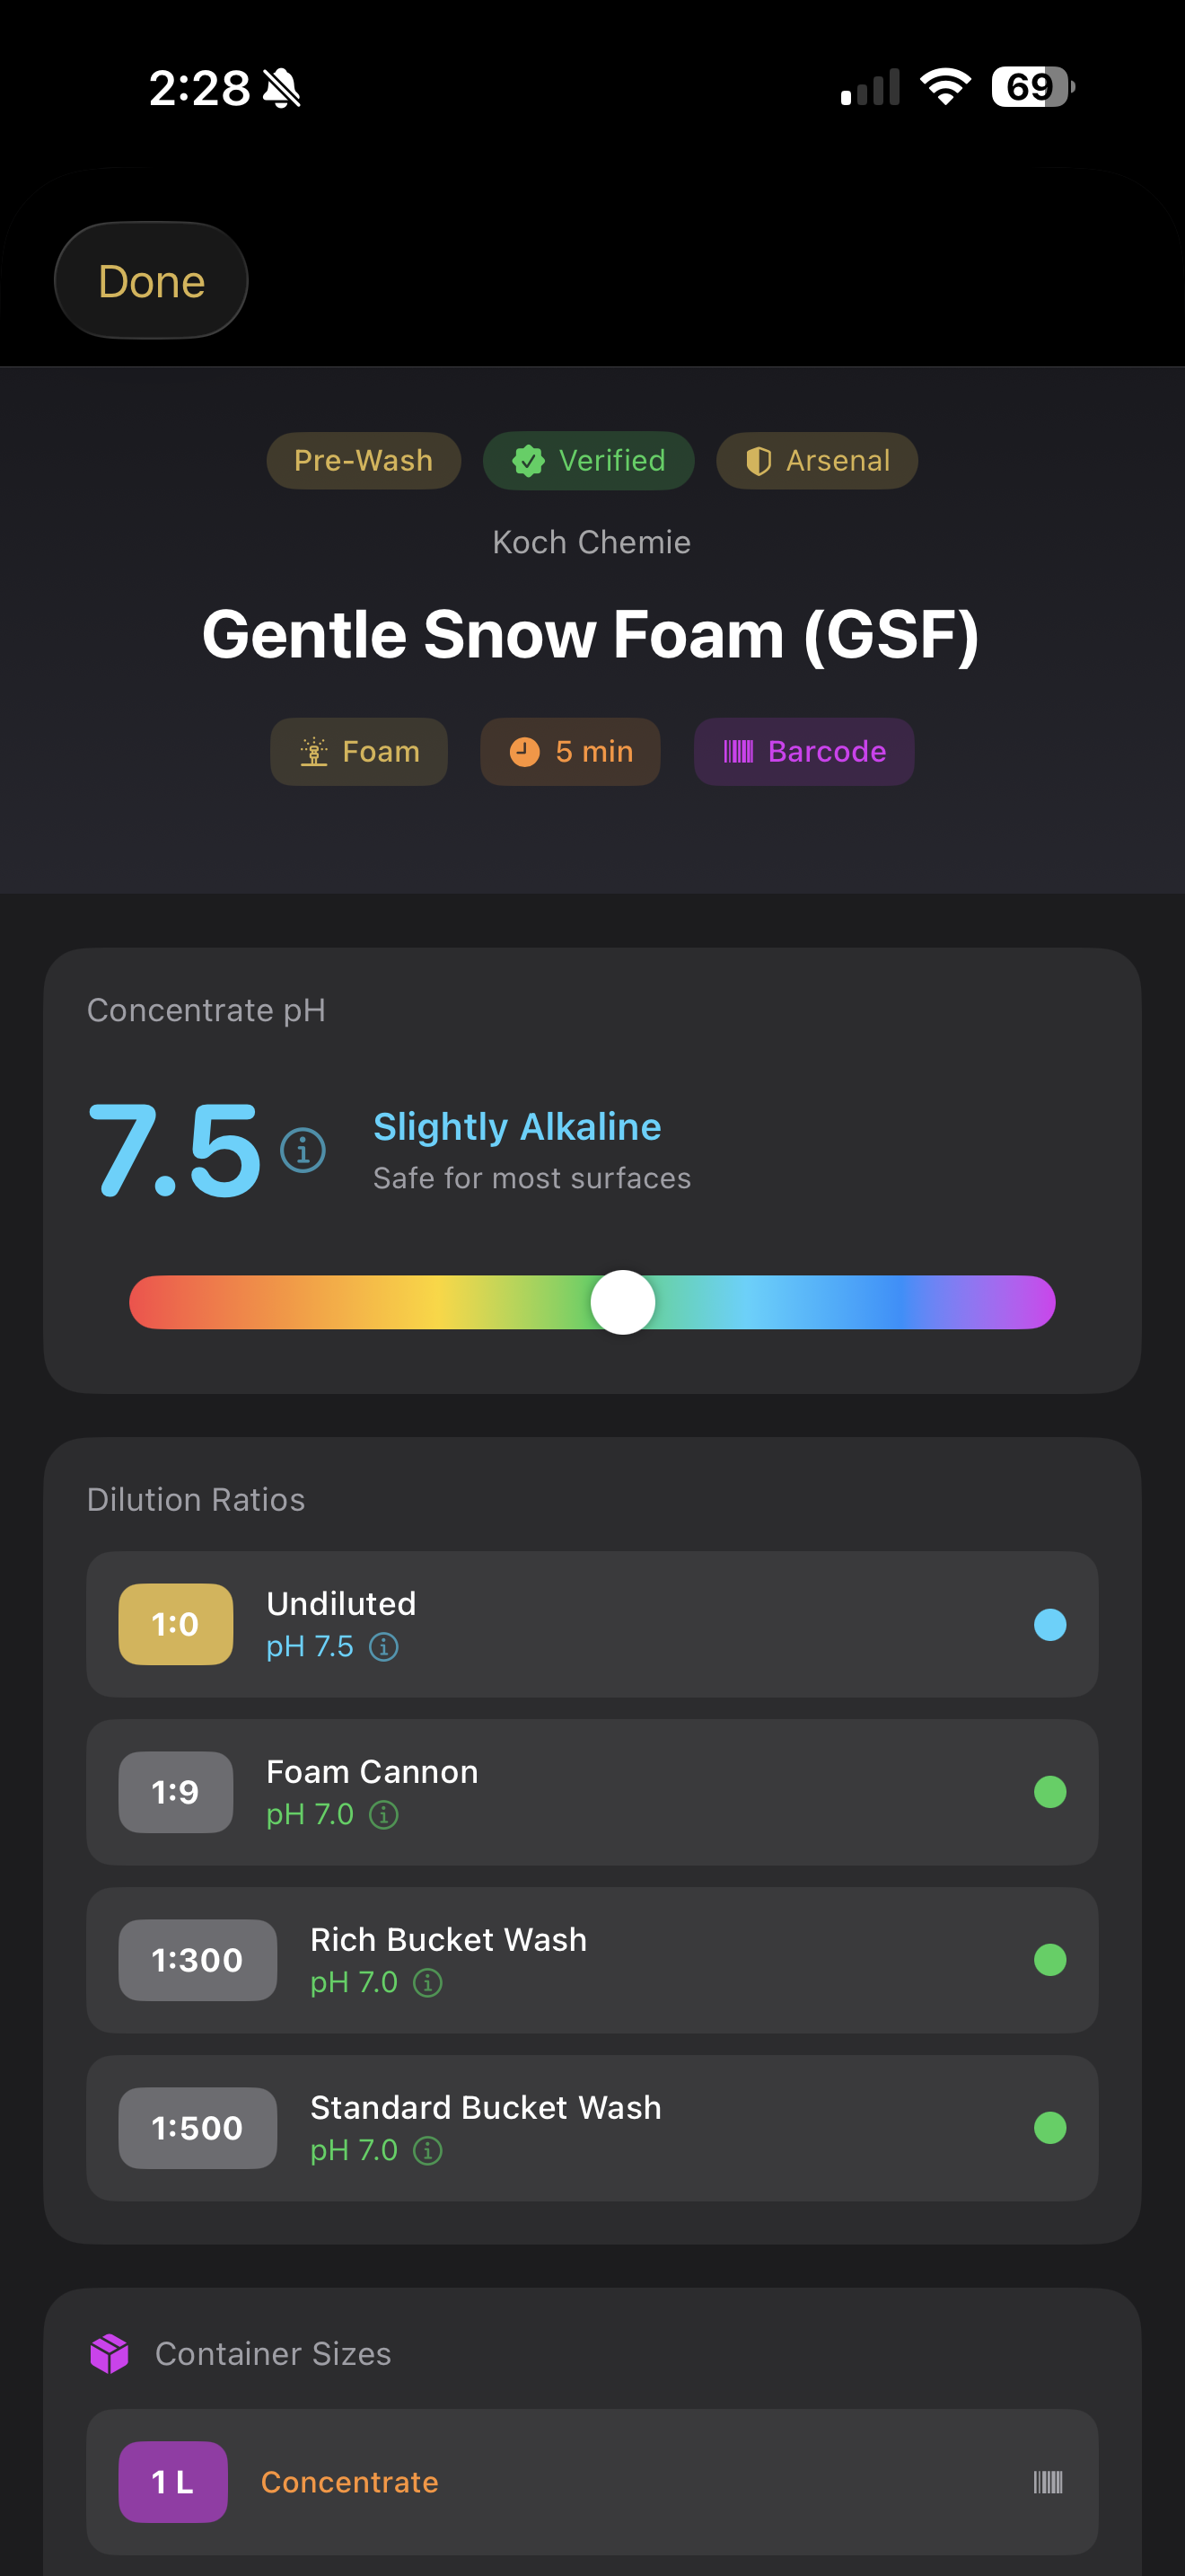This screenshot has width=1185, height=2576.
Task: Tap info icon for Foam Cannon pH
Action: click(x=383, y=1814)
